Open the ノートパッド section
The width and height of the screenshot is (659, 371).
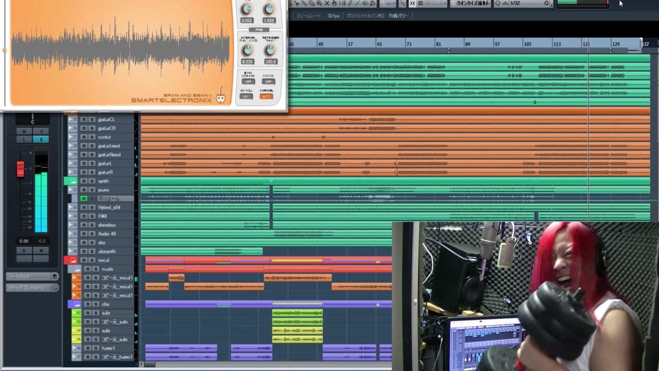32,277
